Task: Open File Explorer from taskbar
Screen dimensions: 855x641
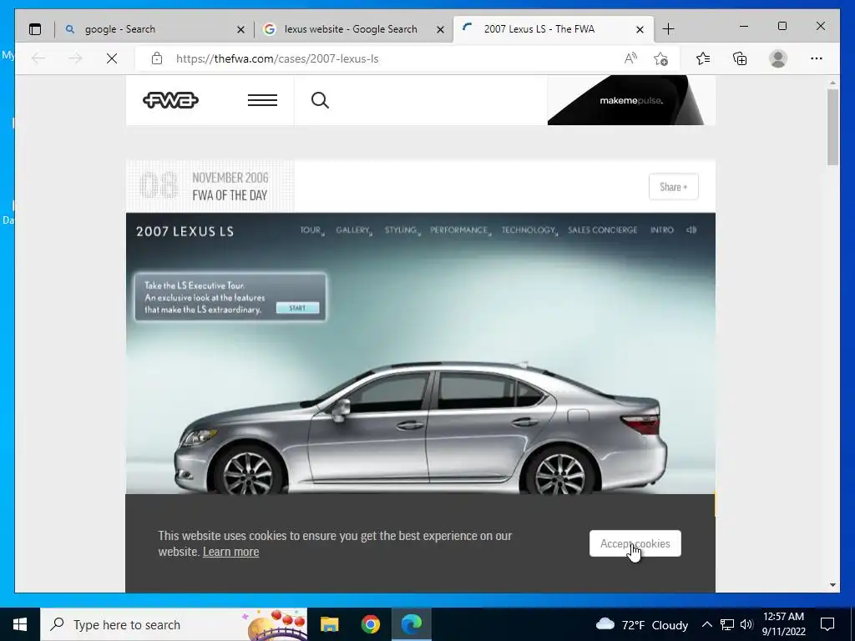Action: tap(329, 624)
